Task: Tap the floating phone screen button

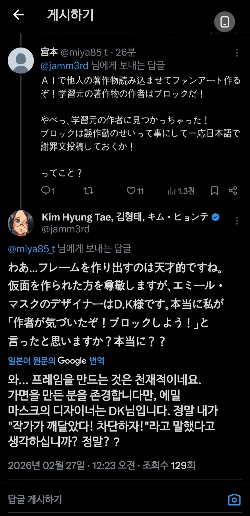Action: coord(224,22)
